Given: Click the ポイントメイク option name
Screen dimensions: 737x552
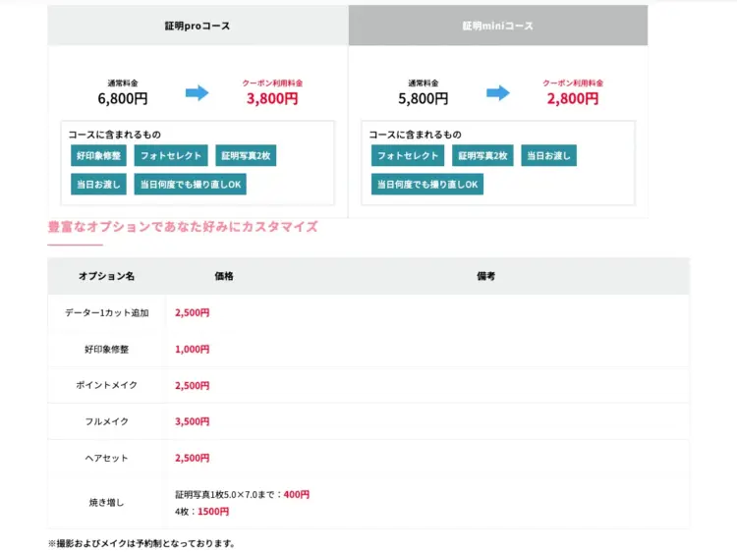Looking at the screenshot, I should (106, 385).
